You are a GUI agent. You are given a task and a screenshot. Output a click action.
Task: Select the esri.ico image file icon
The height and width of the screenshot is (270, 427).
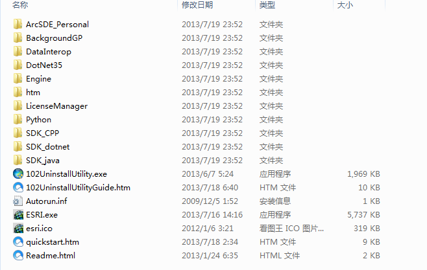tap(18, 228)
